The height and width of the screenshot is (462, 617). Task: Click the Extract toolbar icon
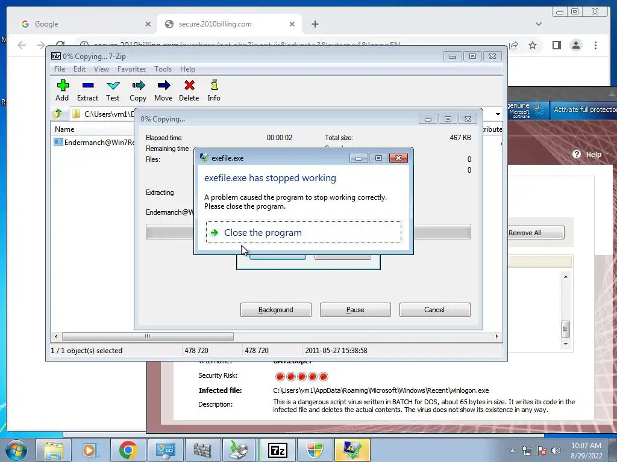(87, 90)
